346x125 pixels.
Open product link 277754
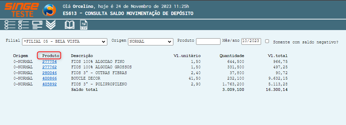50,61
